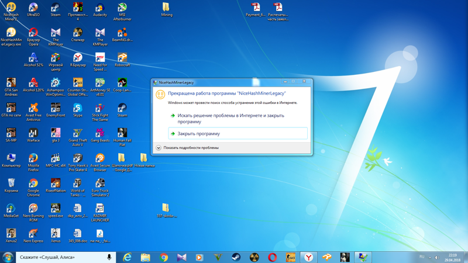468x263 pixels.
Task: Open the Robocraft desktop icon
Action: tap(122, 60)
